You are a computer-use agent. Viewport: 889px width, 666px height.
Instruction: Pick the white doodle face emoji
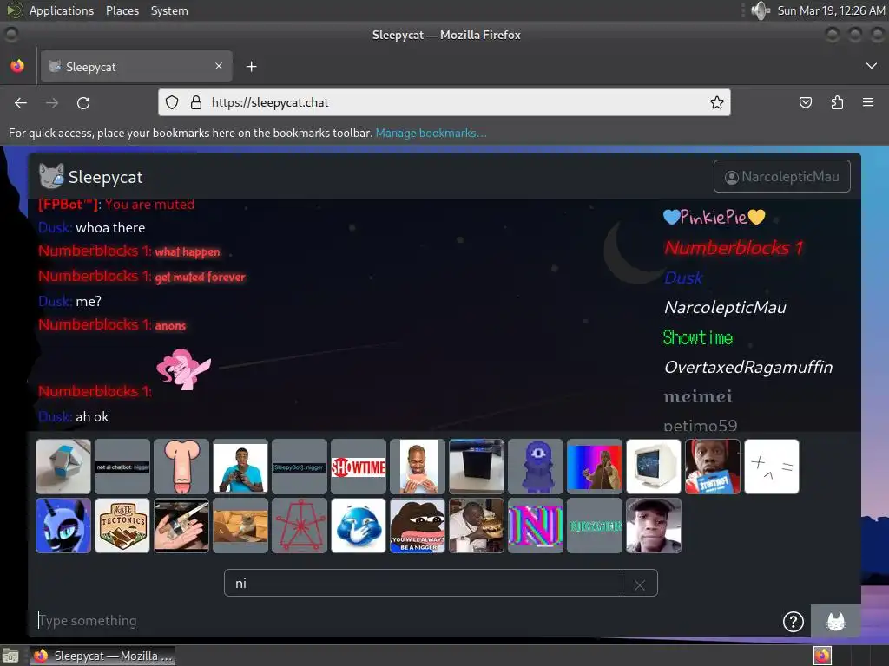click(772, 467)
